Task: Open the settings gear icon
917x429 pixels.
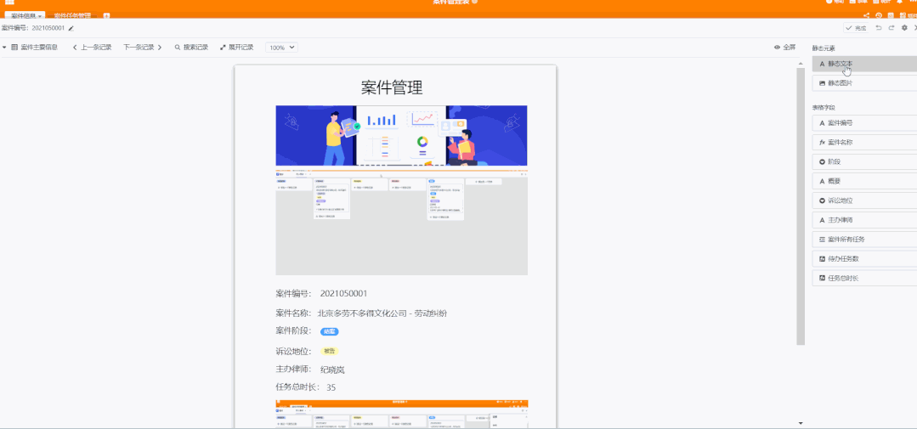Action: click(x=904, y=28)
